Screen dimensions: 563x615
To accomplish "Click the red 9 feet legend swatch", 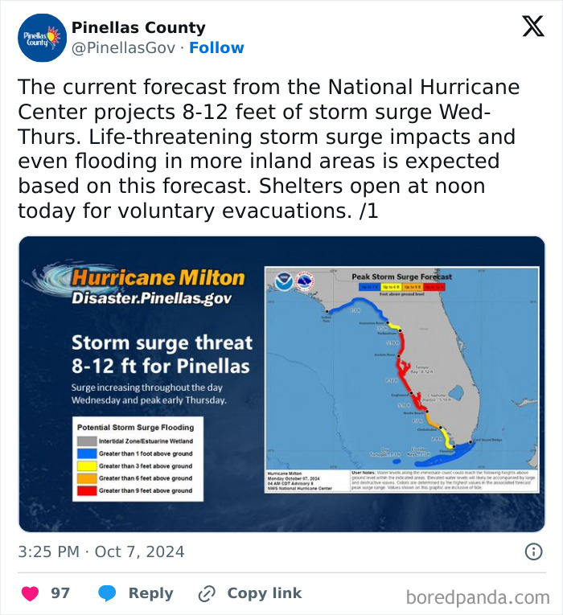I will [86, 490].
